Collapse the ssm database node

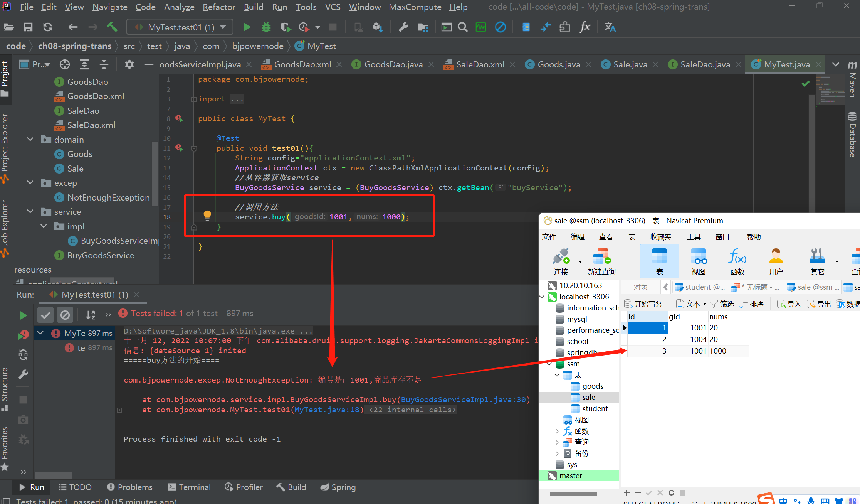pyautogui.click(x=549, y=364)
